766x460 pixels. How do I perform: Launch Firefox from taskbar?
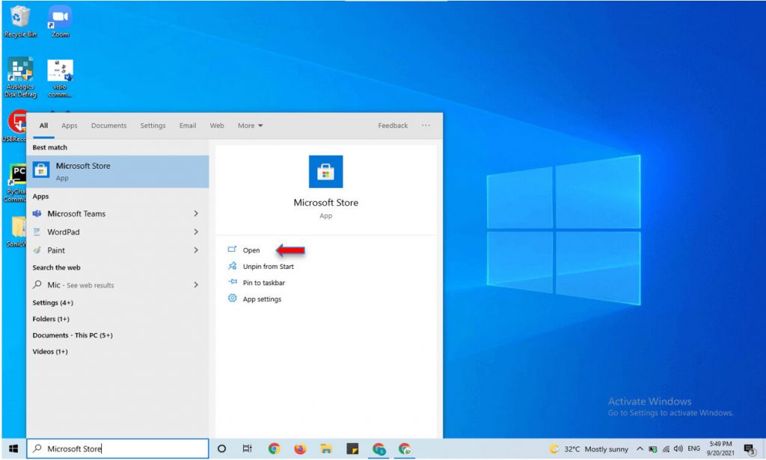click(x=300, y=449)
